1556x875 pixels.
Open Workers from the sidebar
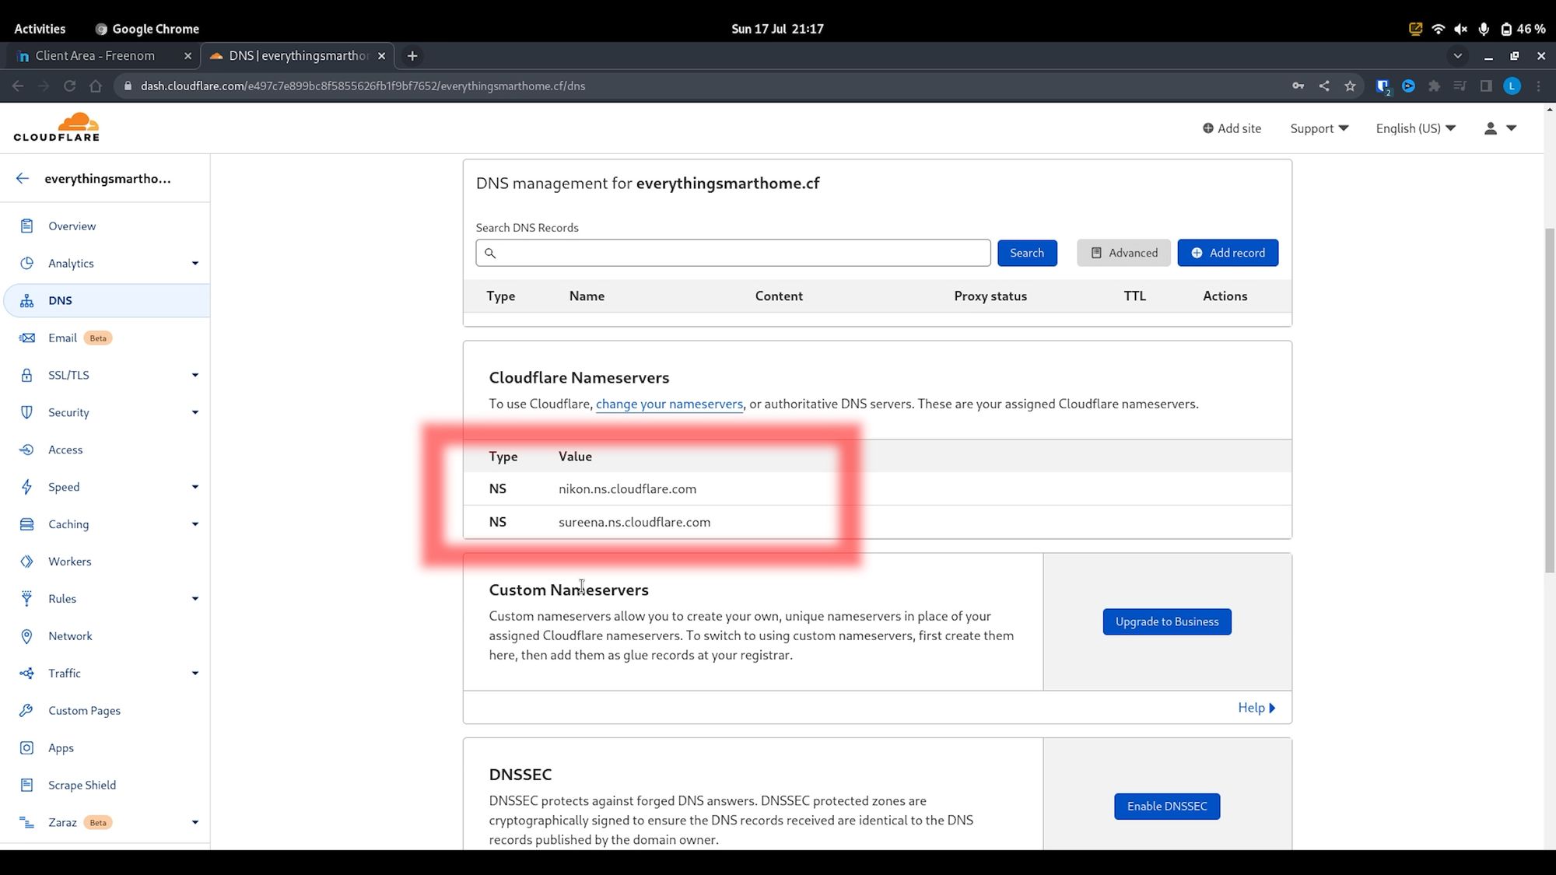69,562
